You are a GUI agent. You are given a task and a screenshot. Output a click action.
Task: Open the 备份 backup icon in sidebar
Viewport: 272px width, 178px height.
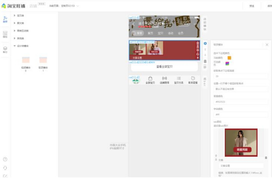click(5, 49)
